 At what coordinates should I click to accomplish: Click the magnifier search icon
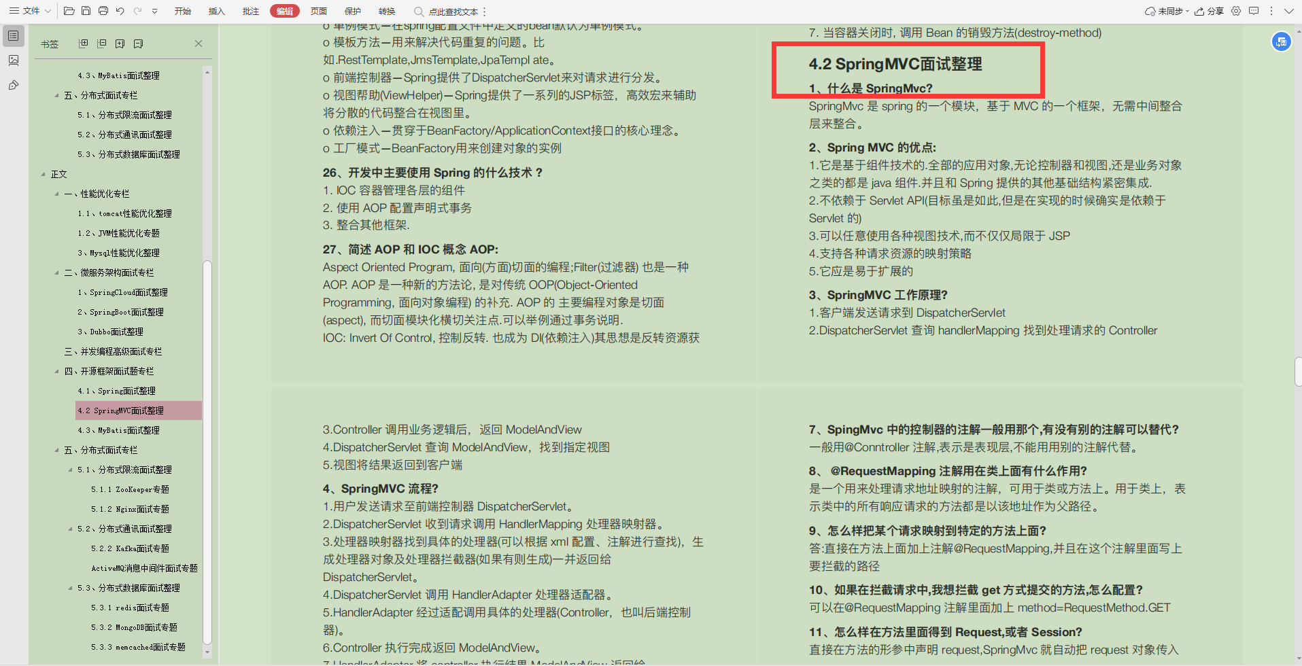point(419,12)
